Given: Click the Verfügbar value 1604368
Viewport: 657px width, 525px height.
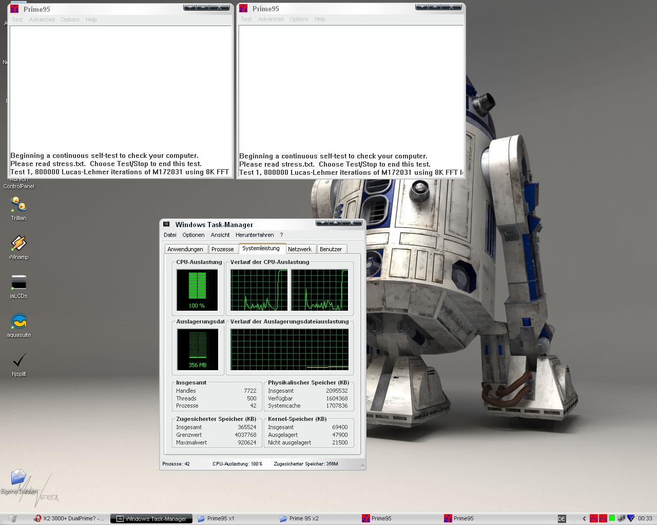Looking at the screenshot, I should click(336, 398).
